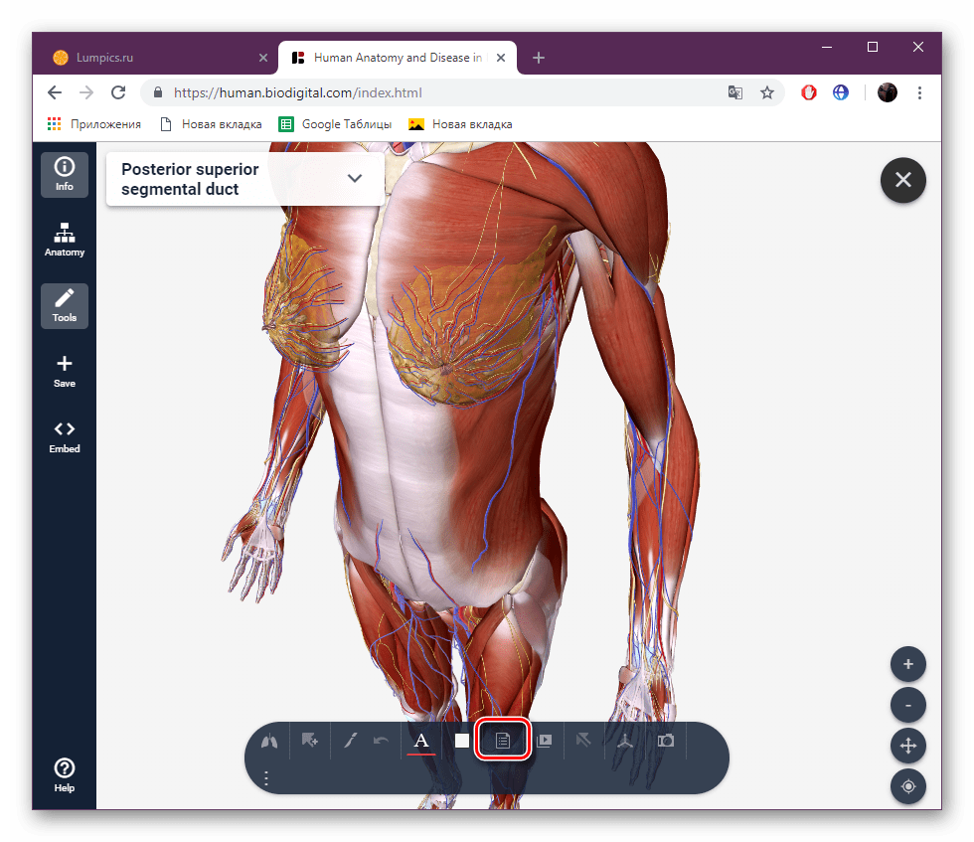Toggle the Tools pencil panel
The image size is (974, 842).
tap(65, 305)
